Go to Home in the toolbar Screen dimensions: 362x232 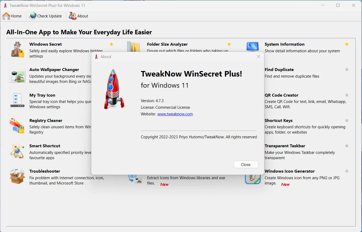12,16
